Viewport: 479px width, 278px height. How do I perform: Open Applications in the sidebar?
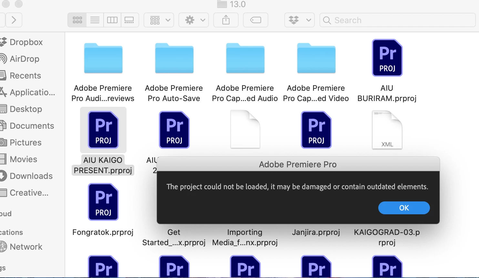[32, 92]
